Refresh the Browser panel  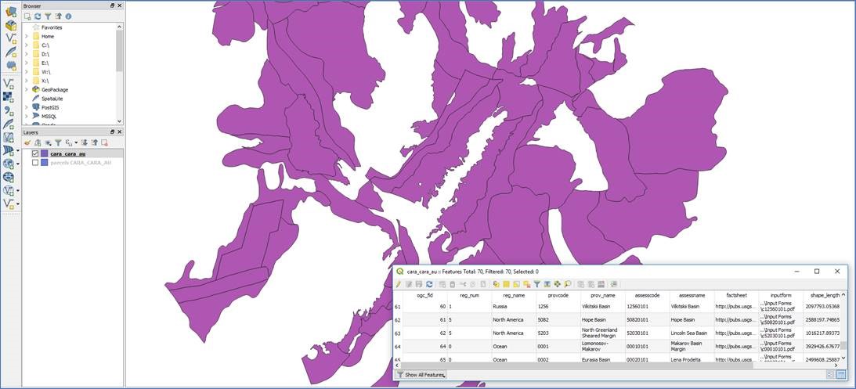(x=37, y=16)
